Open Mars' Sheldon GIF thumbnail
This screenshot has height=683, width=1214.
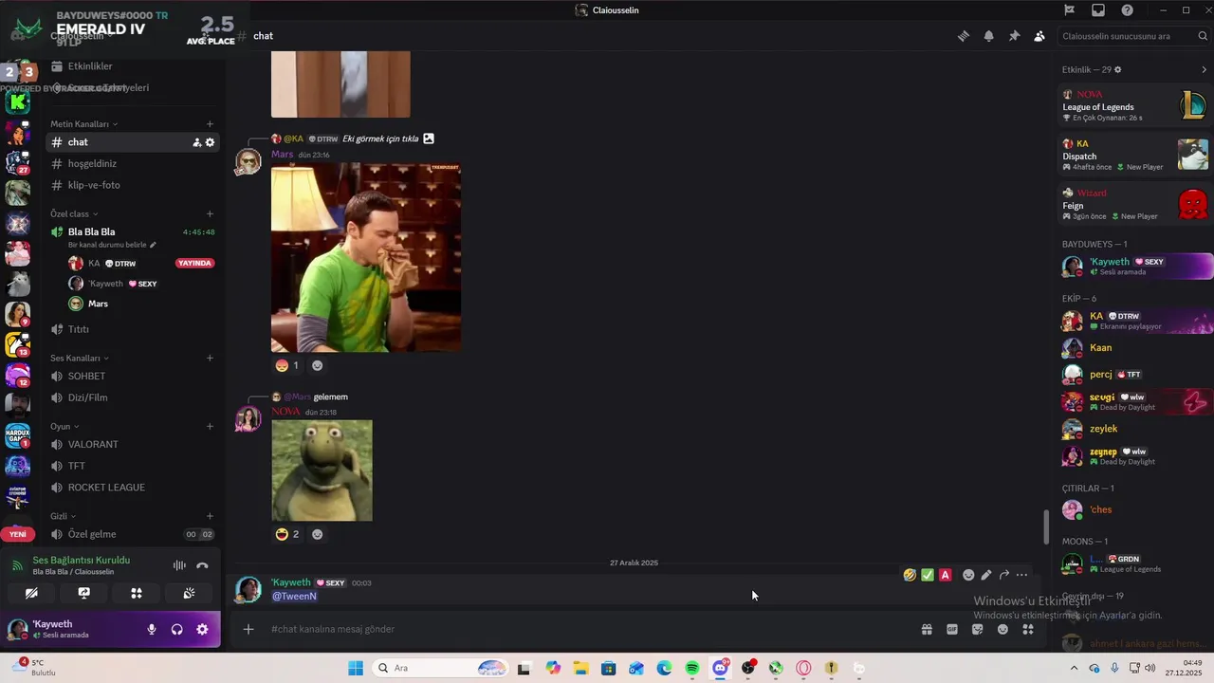(366, 257)
